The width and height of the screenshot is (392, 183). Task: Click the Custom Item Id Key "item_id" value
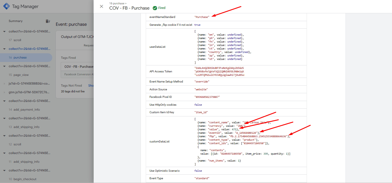201,112
